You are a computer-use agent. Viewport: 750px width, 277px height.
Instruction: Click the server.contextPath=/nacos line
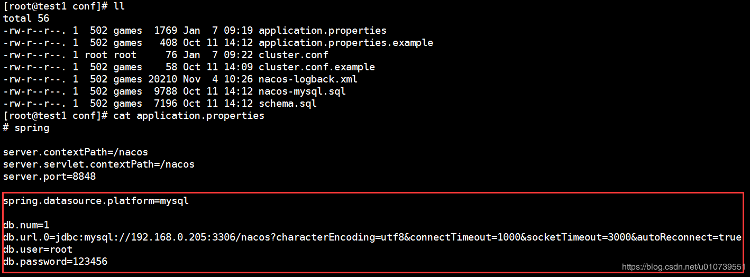coord(75,152)
